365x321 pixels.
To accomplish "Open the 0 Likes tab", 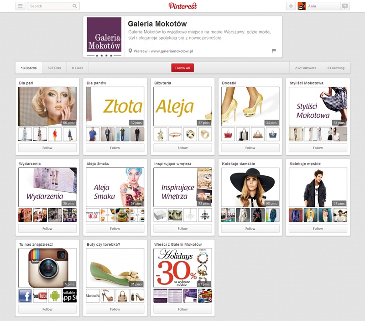I will click(78, 68).
